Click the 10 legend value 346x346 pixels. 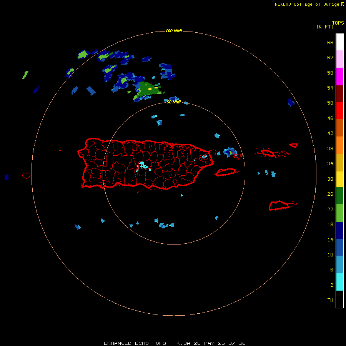[330, 255]
